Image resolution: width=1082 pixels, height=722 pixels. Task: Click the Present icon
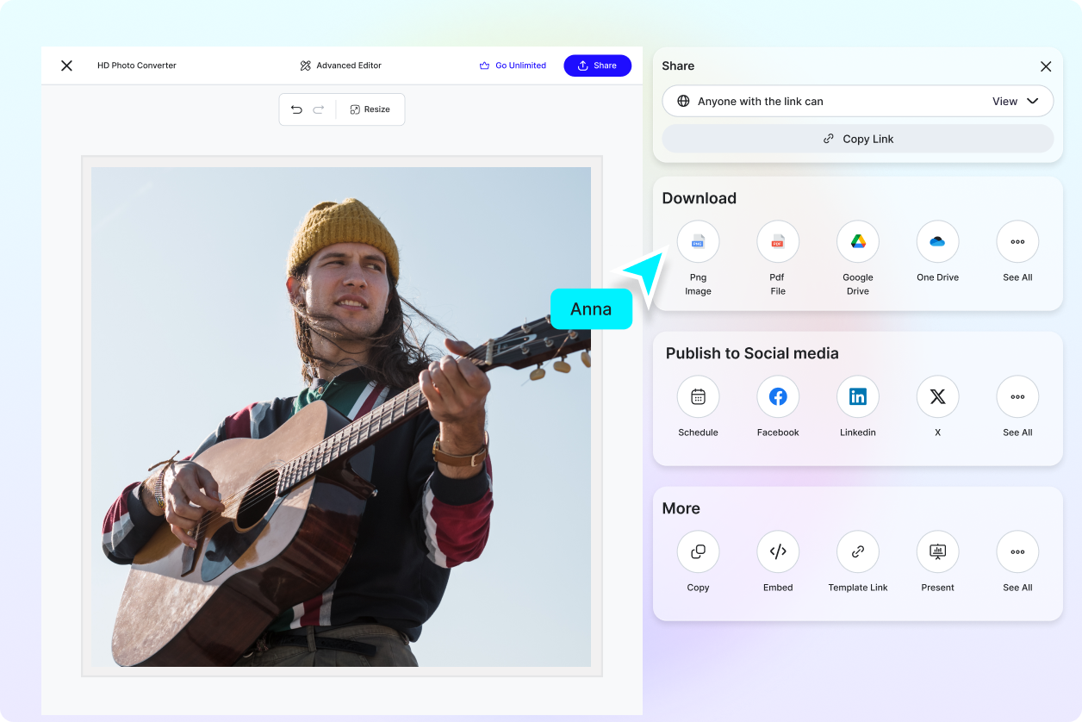(x=937, y=552)
